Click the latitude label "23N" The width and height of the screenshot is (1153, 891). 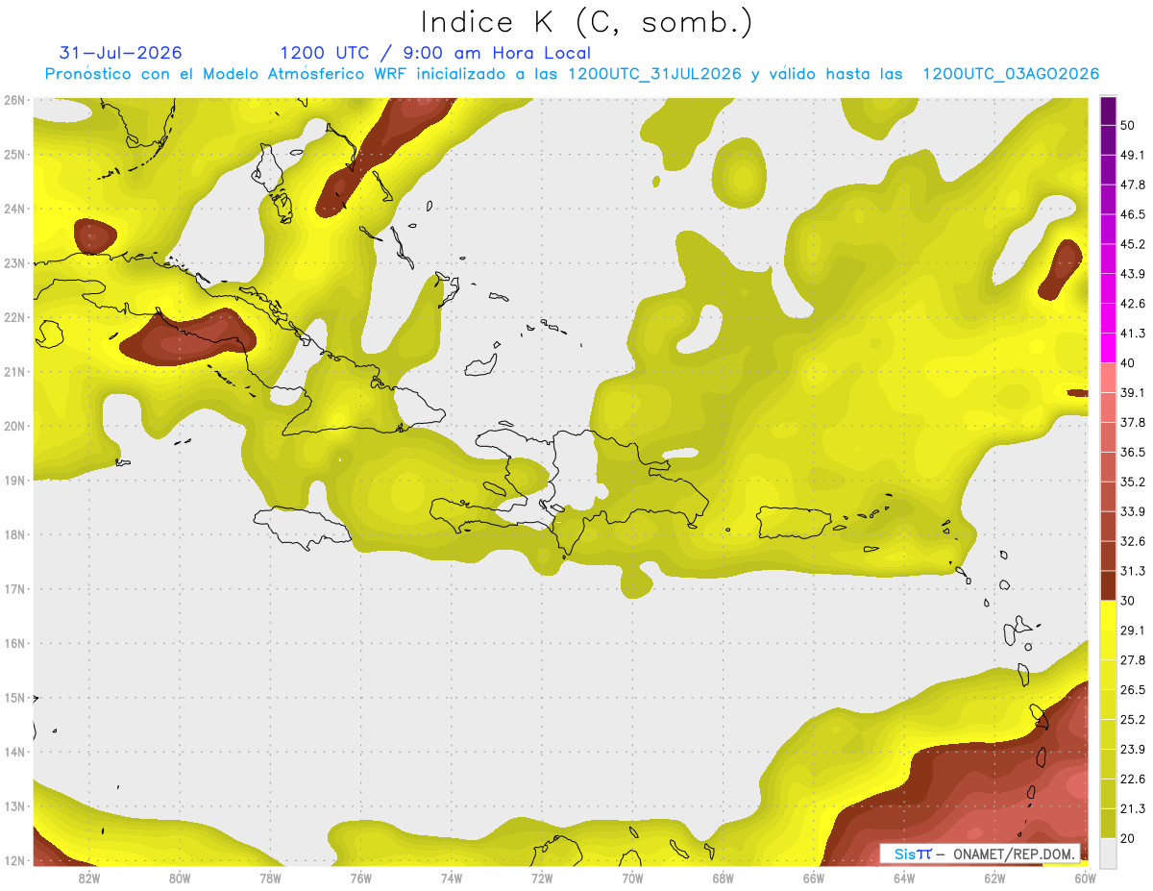coord(14,263)
